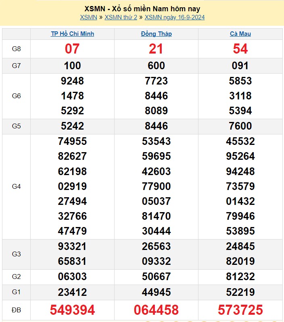
Task: Click the red G8 number 54
Action: [240, 49]
